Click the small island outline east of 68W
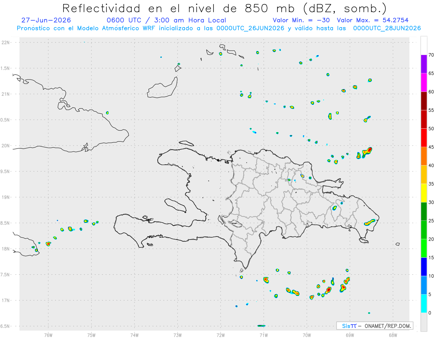This screenshot has width=441, height=340. 398,244
